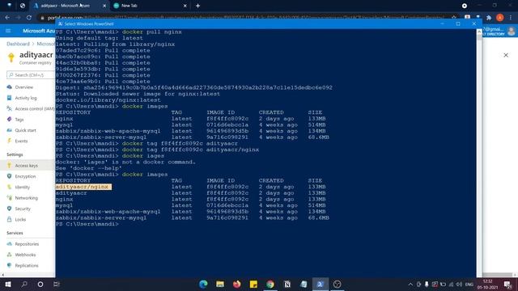Screen dimensions: 518x291
Task: Close the New Tab browser tab
Action: [x=185, y=6]
